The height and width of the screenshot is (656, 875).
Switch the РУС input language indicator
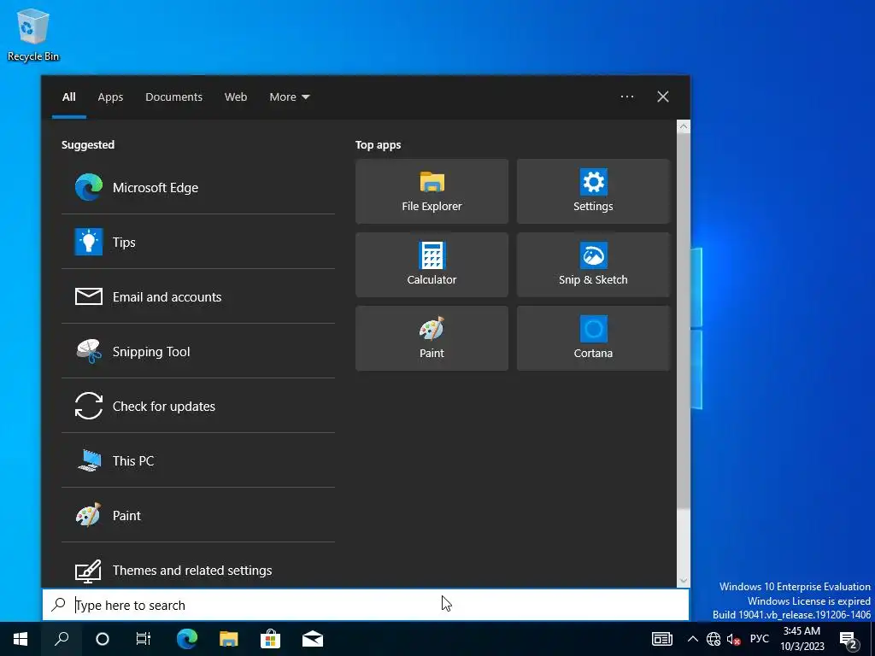(x=759, y=639)
